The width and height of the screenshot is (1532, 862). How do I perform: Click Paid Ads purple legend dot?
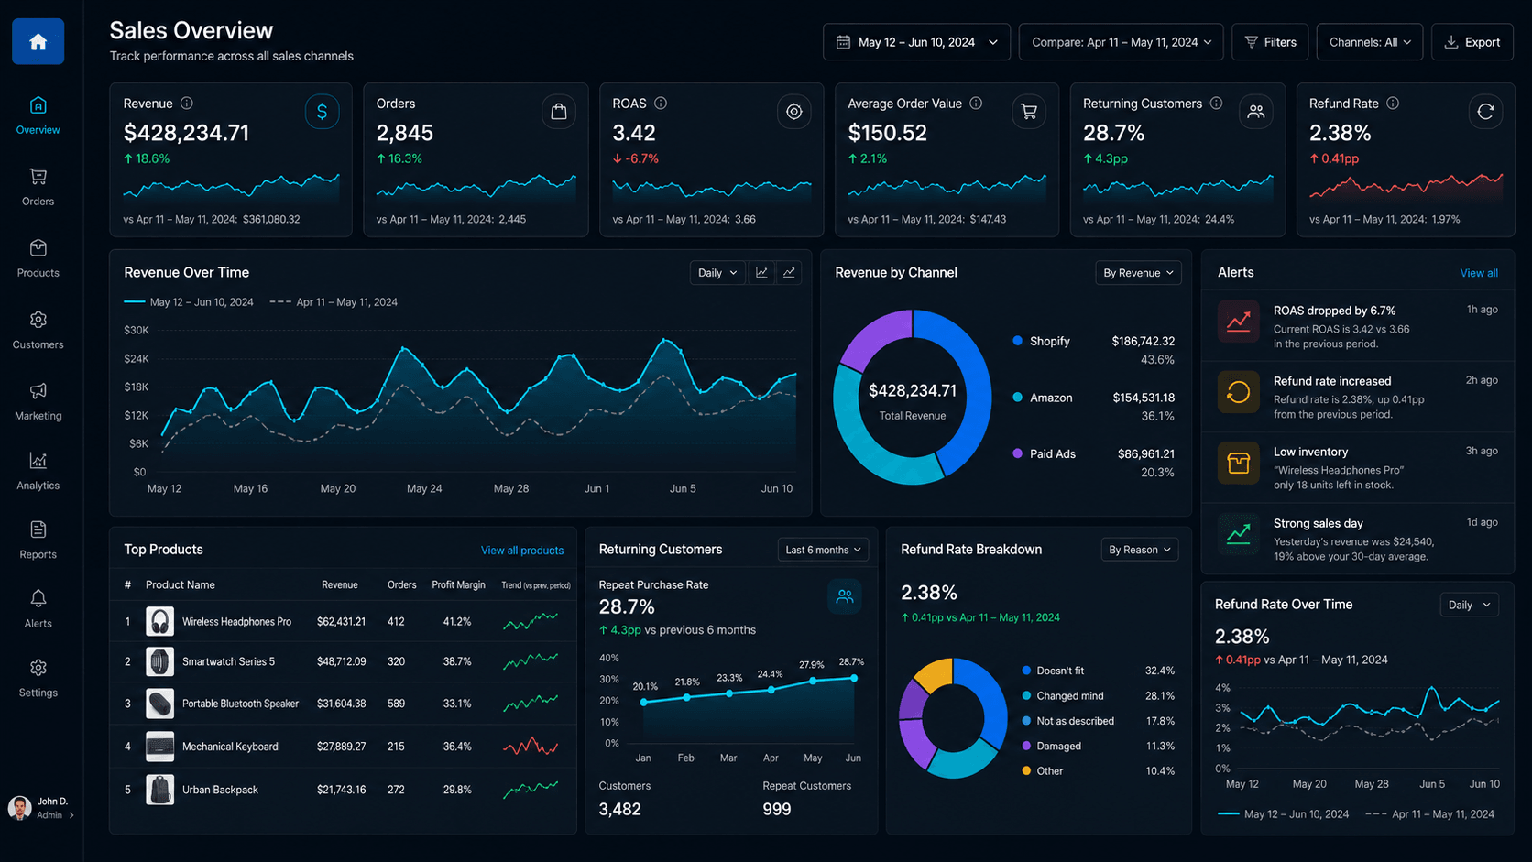tap(1017, 453)
